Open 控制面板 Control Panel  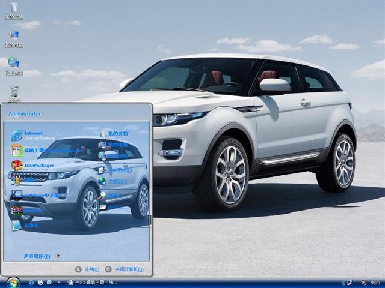115,170
